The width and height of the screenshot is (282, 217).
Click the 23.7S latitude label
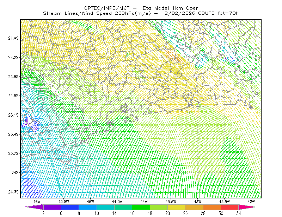pyautogui.click(x=13, y=153)
